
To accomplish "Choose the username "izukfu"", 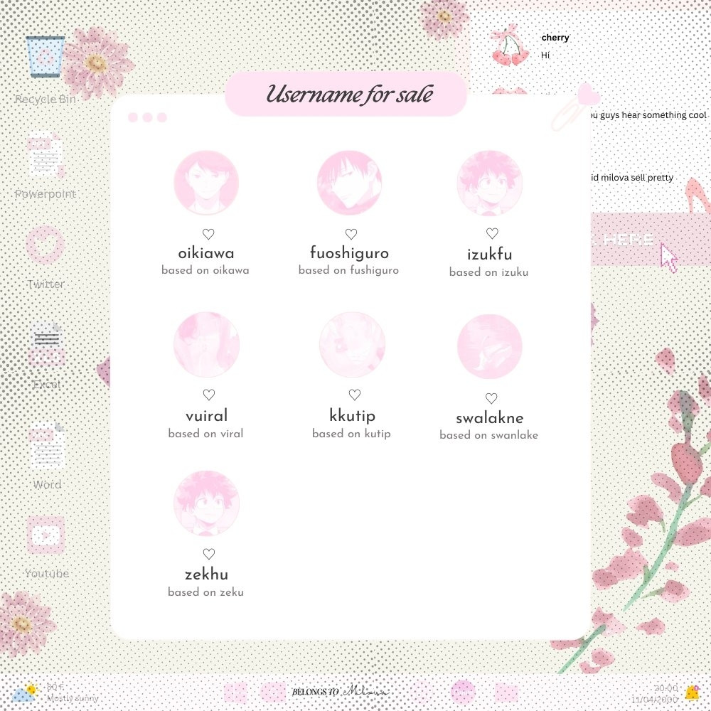I will click(x=490, y=255).
